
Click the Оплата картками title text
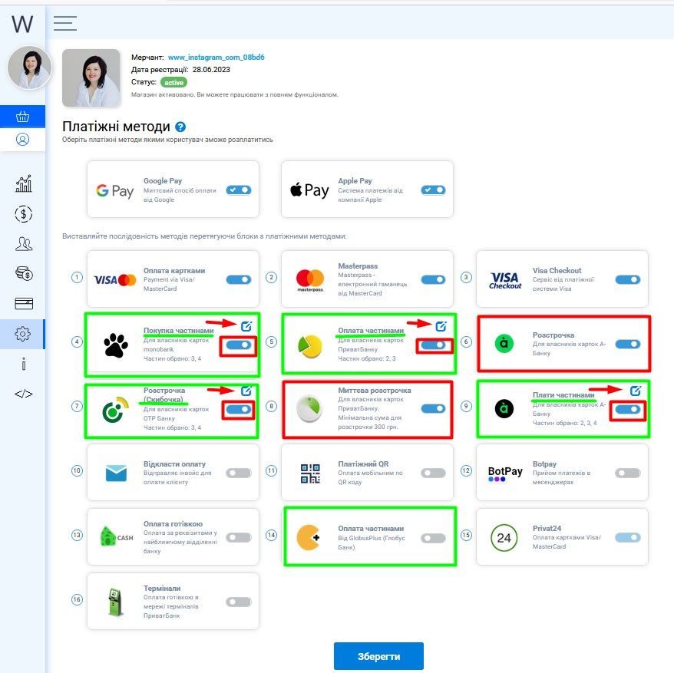point(174,270)
